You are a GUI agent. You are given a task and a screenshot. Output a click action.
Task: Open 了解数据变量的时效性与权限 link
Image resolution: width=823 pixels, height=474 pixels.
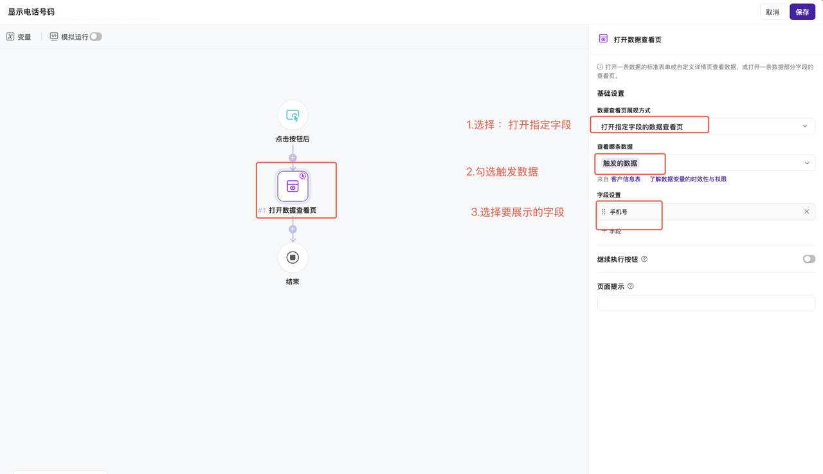(687, 179)
